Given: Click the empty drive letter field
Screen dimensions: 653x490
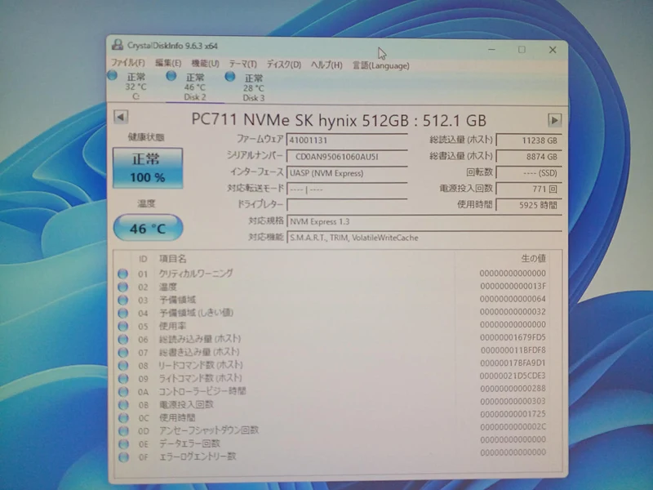Looking at the screenshot, I should click(x=347, y=205).
